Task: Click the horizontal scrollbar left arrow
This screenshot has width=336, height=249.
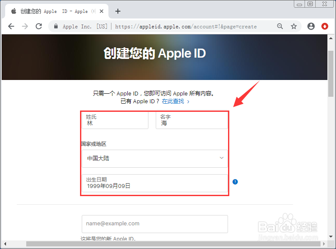Action: coord(5,244)
